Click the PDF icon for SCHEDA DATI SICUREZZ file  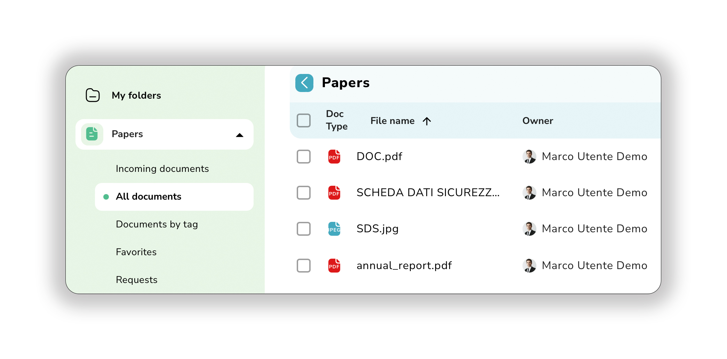pos(334,193)
